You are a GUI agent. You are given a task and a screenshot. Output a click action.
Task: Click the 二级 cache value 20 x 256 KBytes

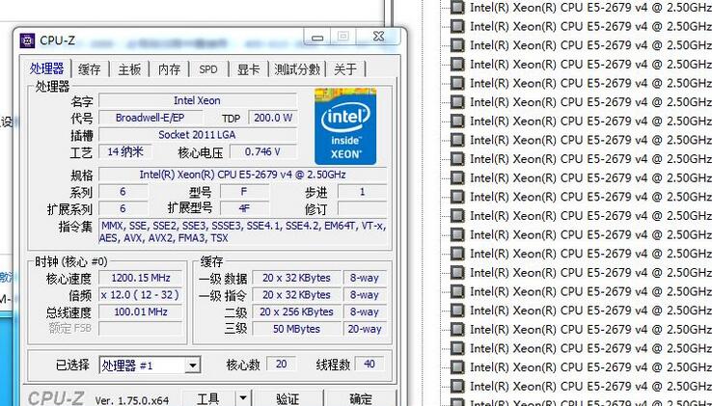pyautogui.click(x=296, y=312)
